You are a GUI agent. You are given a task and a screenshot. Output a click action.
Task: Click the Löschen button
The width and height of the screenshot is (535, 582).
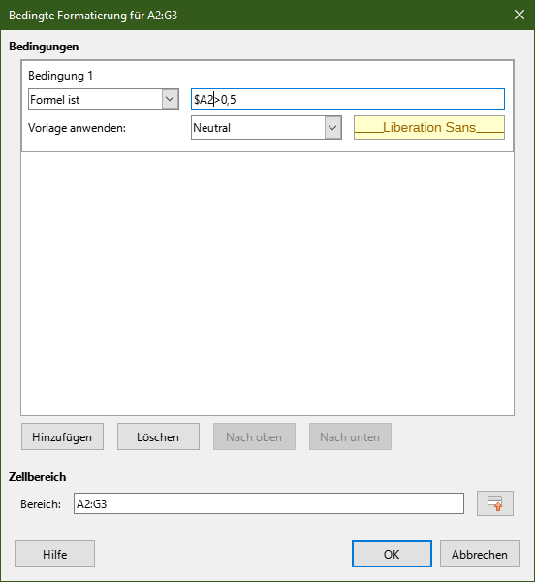(x=158, y=436)
